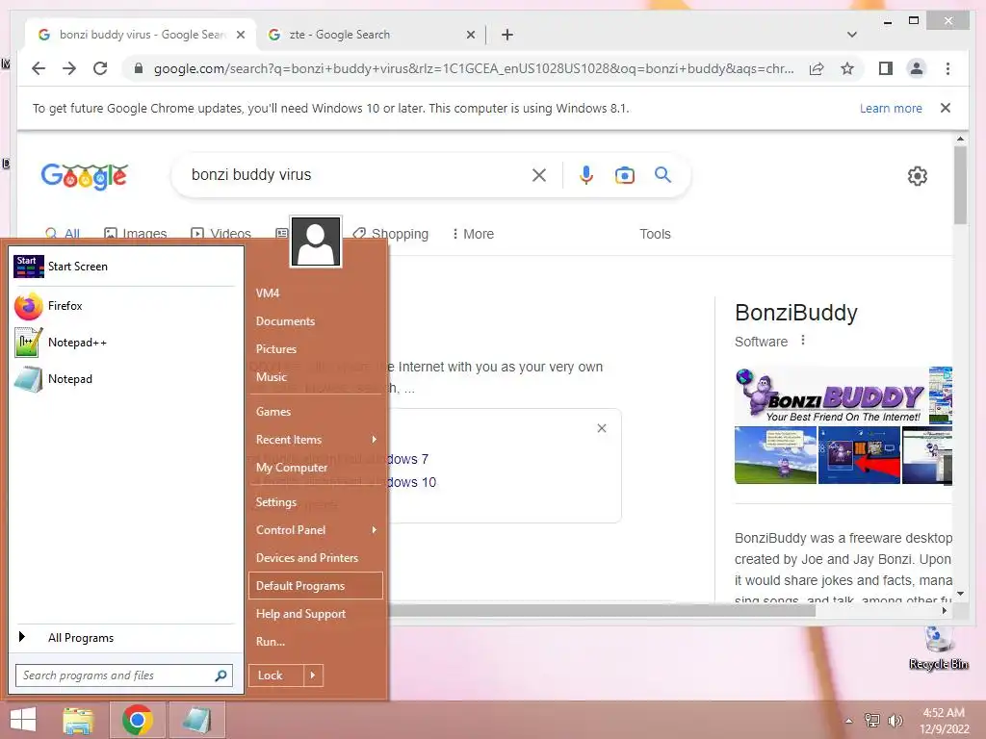This screenshot has width=986, height=739.
Task: Open the Recycle Bin on the desktop
Action: tap(938, 648)
